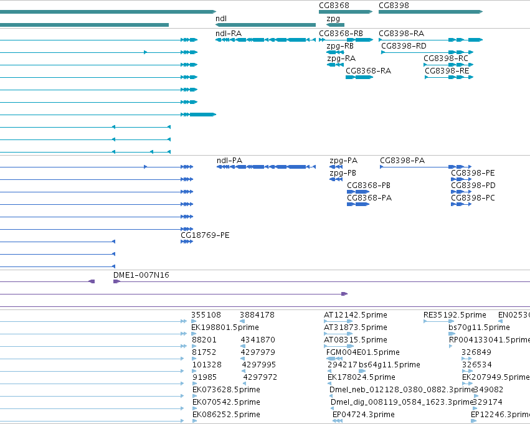Click transcript label zpg-RA
530x424 pixels.
341,59
